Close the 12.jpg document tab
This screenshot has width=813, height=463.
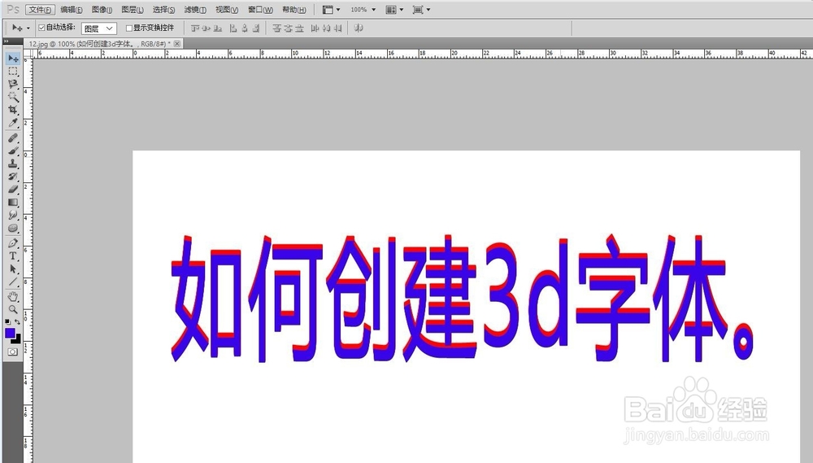177,44
